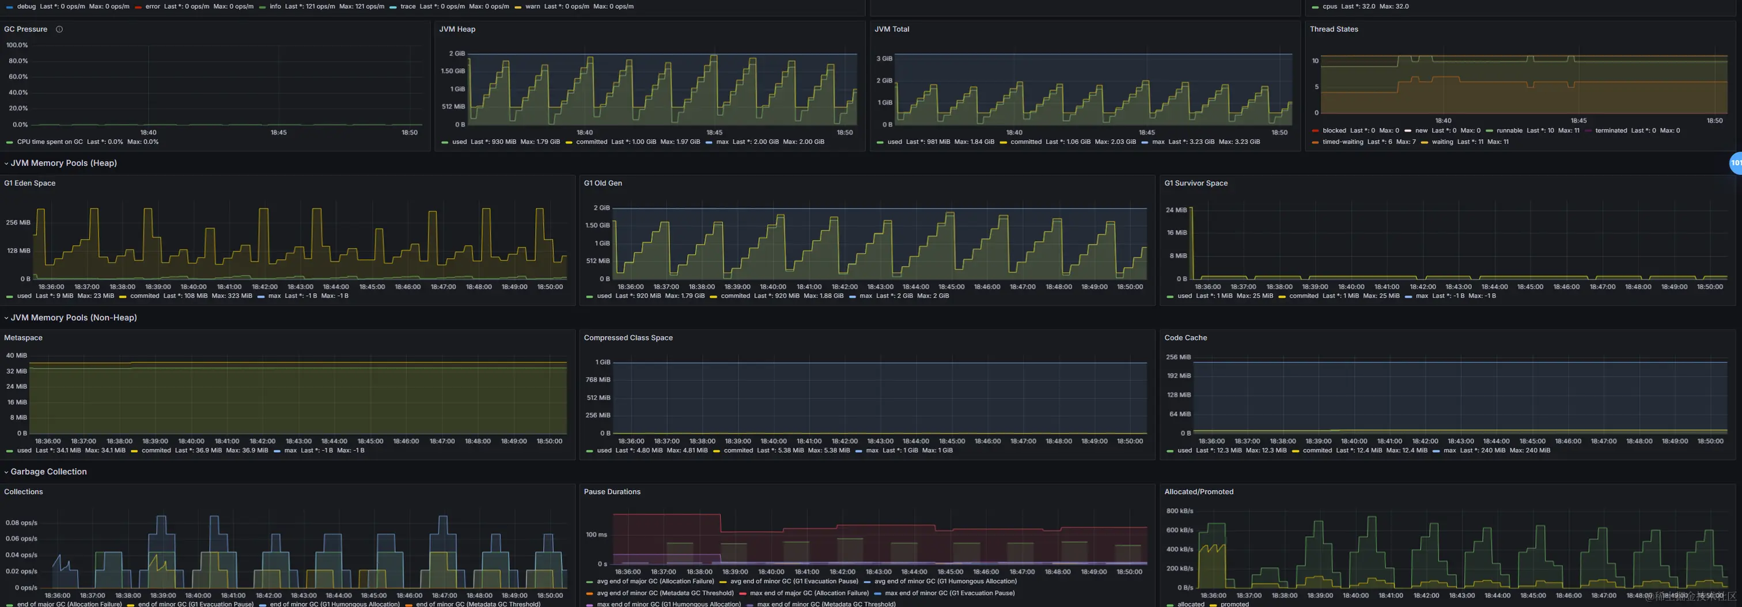Toggle committed series in JVM Total legend
The image size is (1742, 607).
(1026, 142)
